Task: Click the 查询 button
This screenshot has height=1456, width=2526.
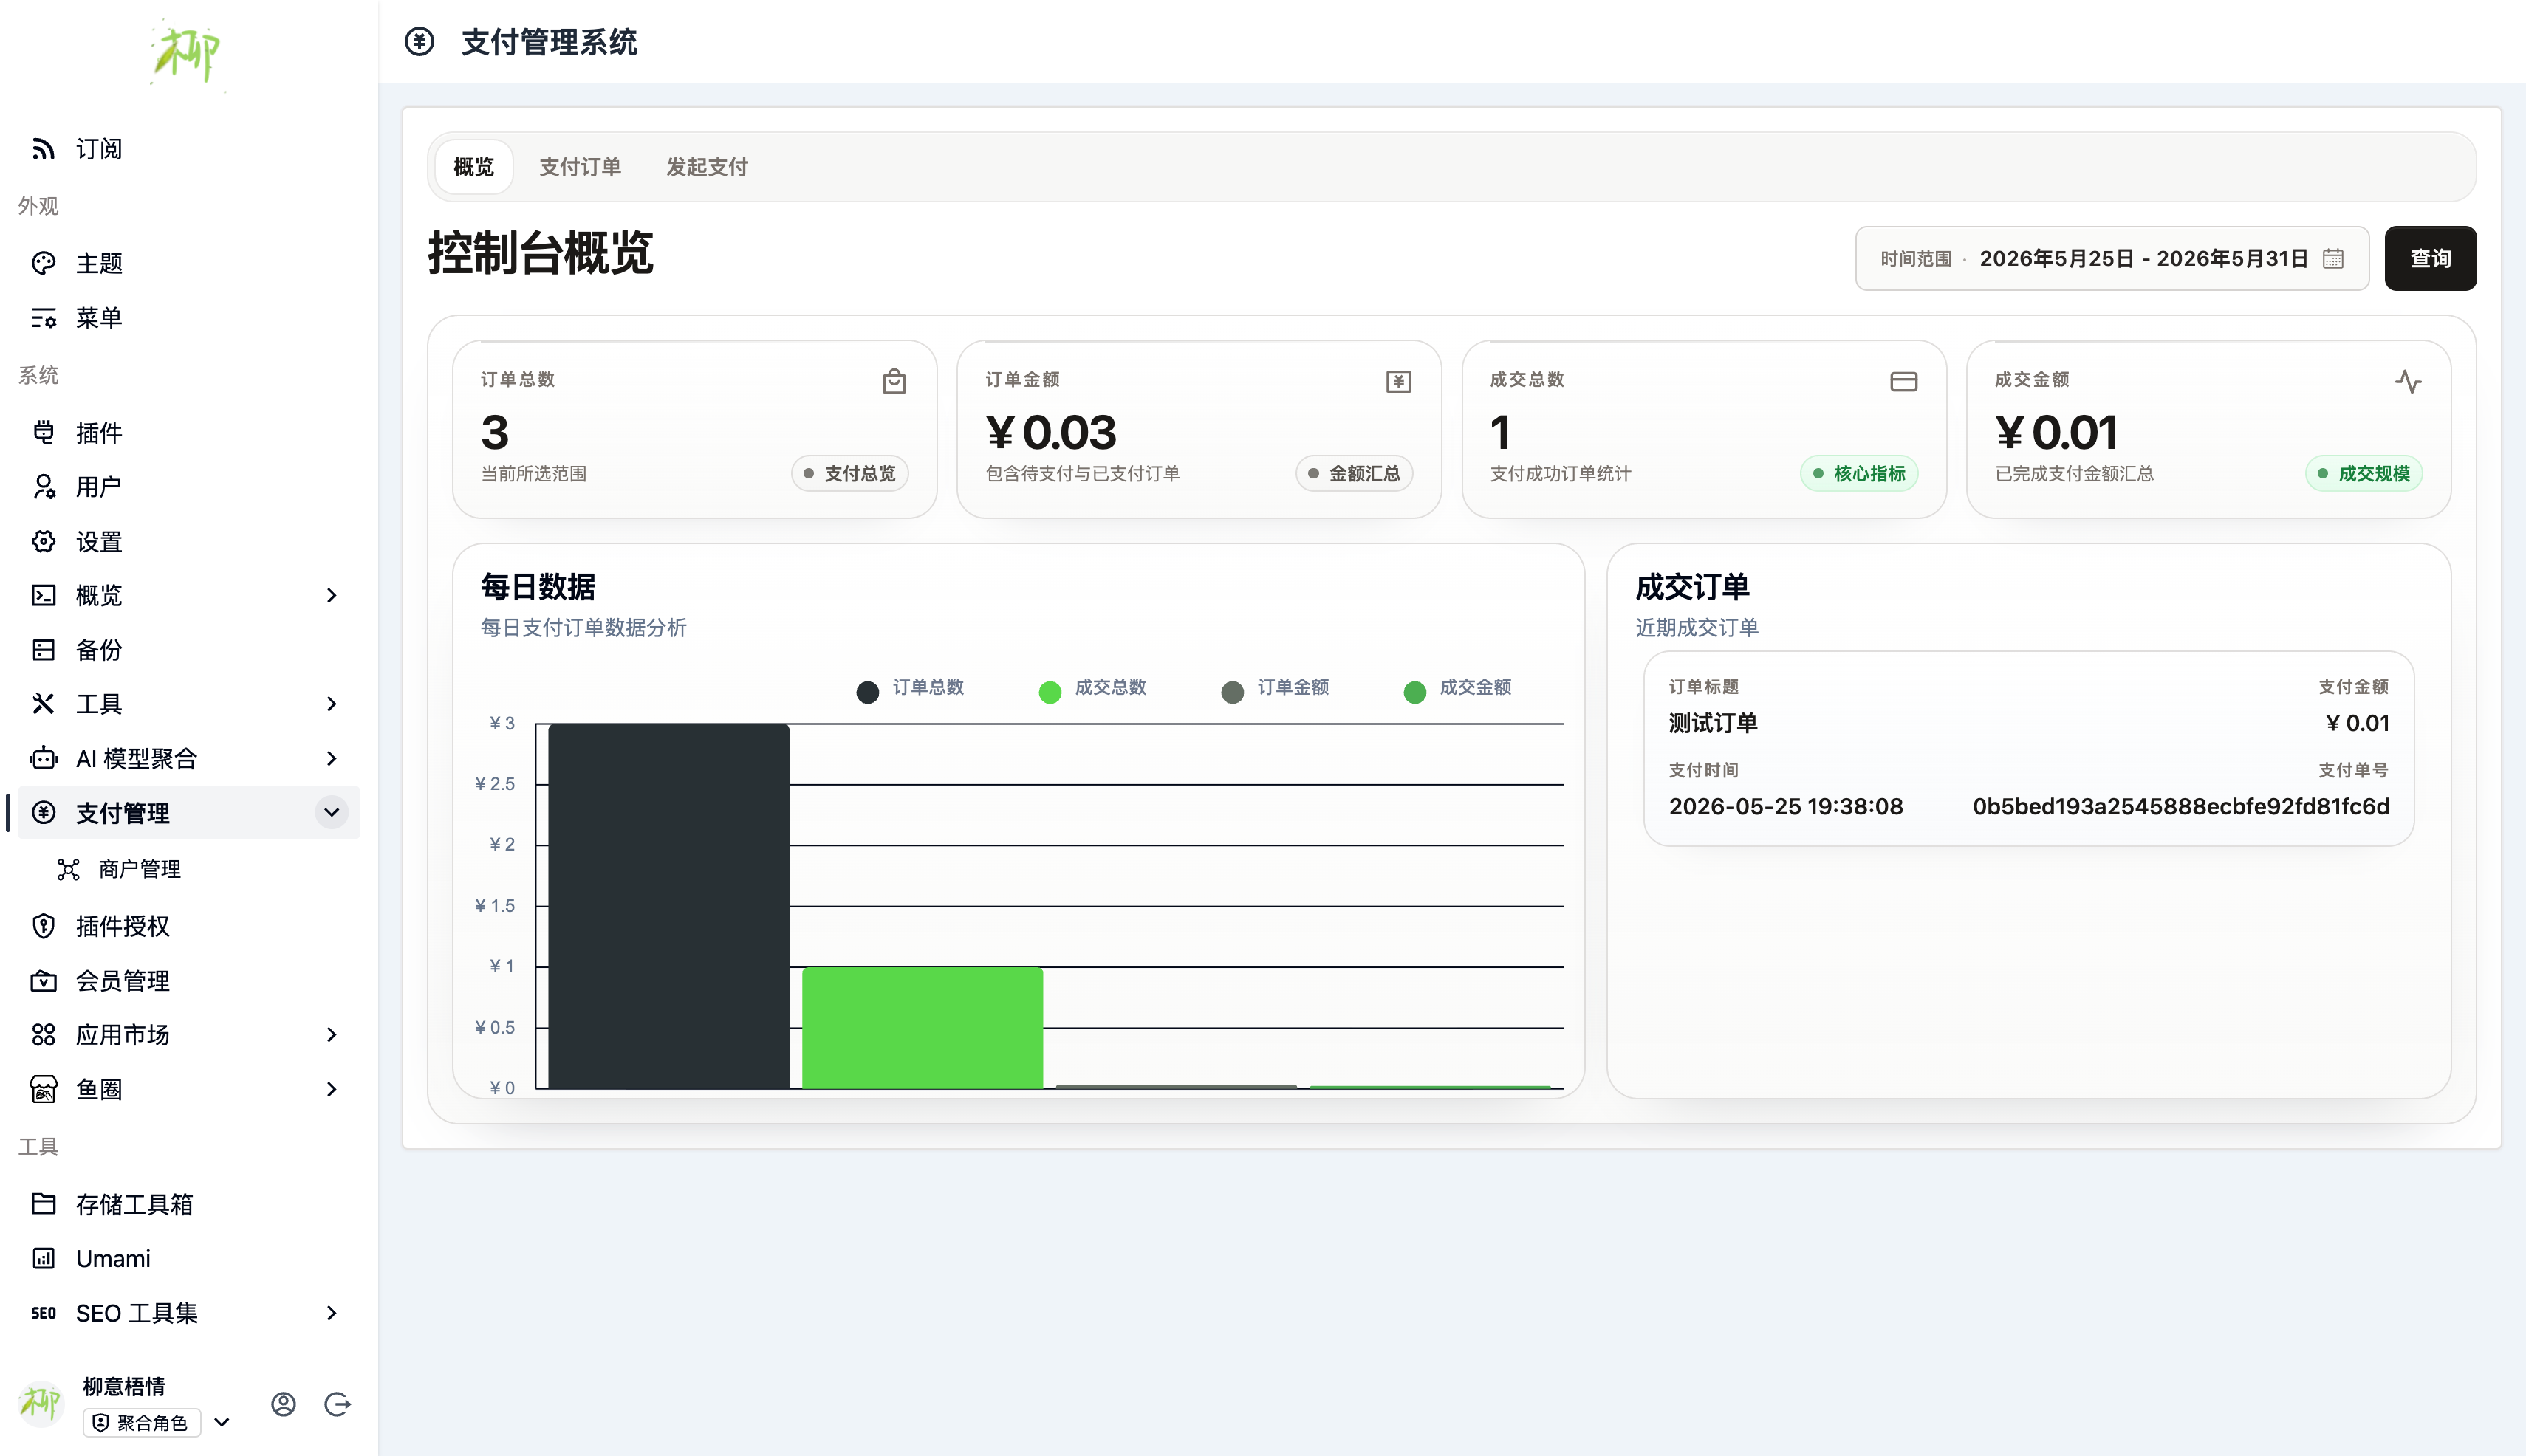Action: click(2430, 259)
